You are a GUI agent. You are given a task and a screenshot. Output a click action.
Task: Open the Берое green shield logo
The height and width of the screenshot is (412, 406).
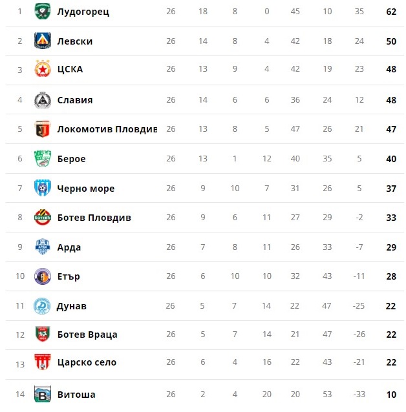click(43, 158)
